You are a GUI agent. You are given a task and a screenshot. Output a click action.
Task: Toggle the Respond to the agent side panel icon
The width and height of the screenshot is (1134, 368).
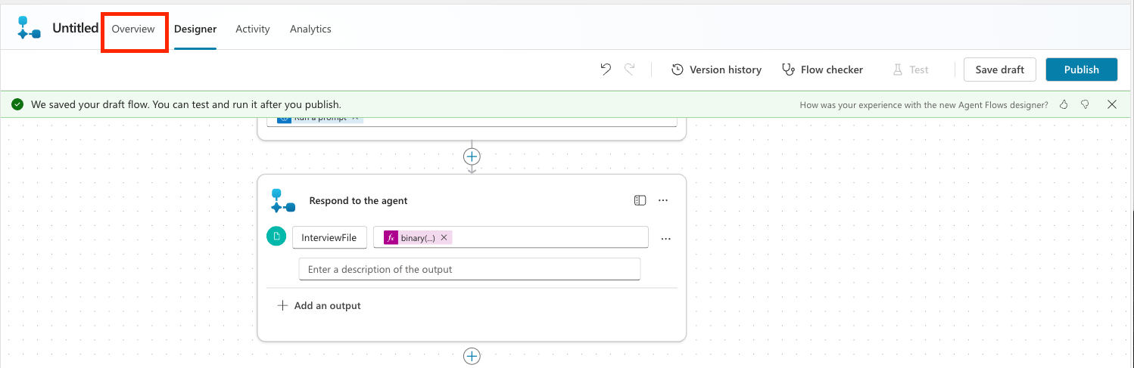tap(640, 200)
